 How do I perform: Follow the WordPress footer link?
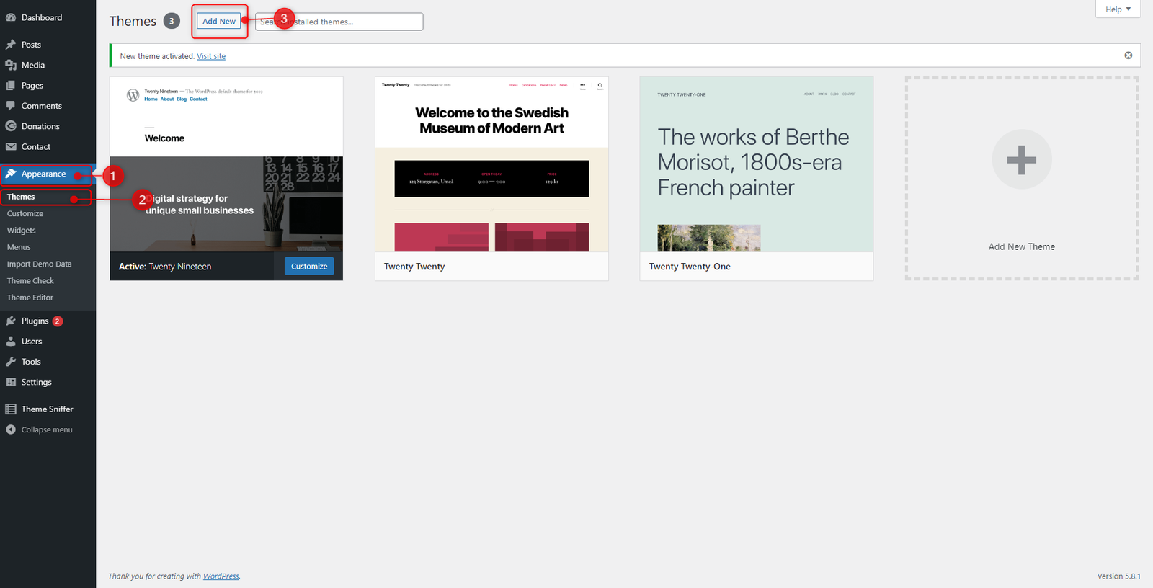coord(221,576)
